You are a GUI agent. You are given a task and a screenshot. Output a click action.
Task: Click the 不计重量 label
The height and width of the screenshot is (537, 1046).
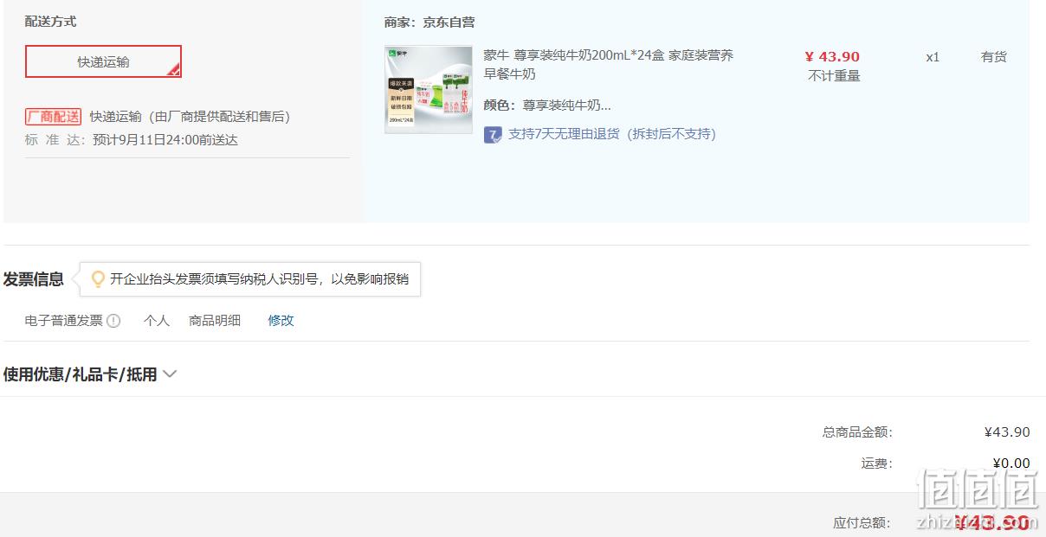click(834, 76)
